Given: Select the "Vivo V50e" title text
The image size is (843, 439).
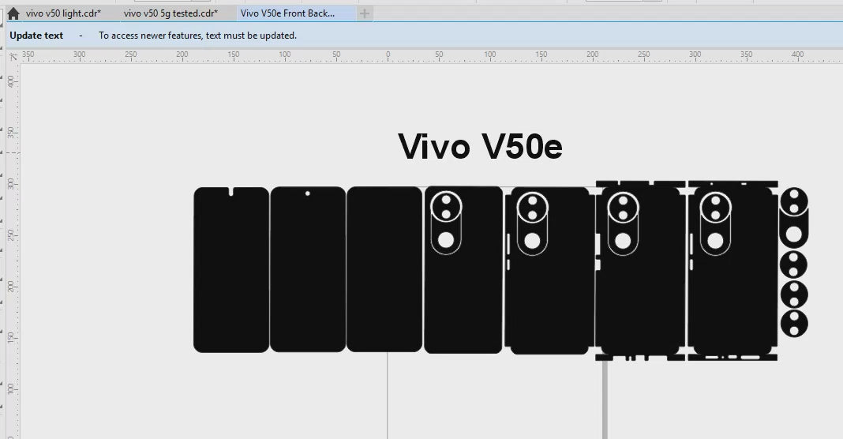Looking at the screenshot, I should click(x=480, y=147).
